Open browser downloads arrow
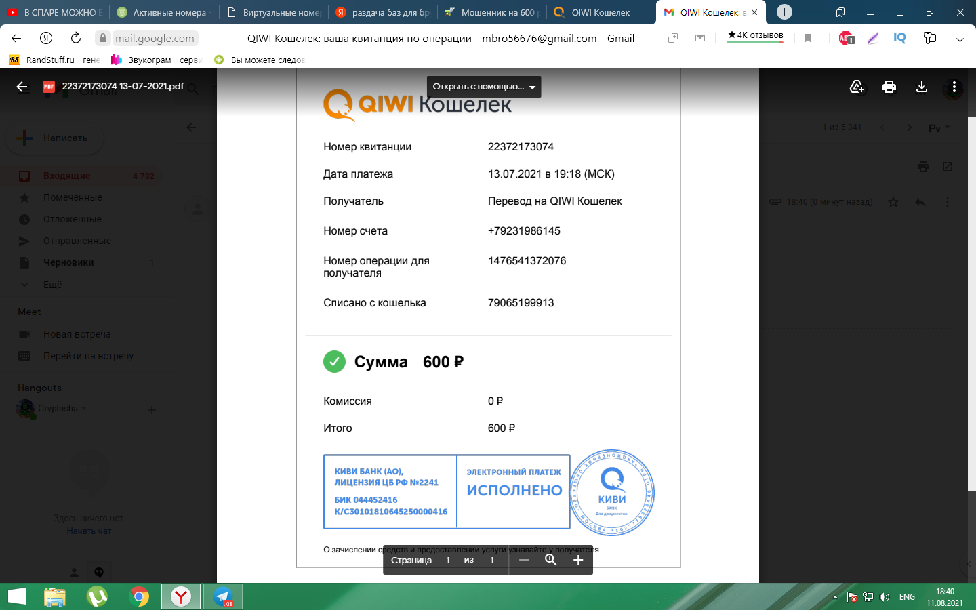This screenshot has width=976, height=610. [x=960, y=39]
